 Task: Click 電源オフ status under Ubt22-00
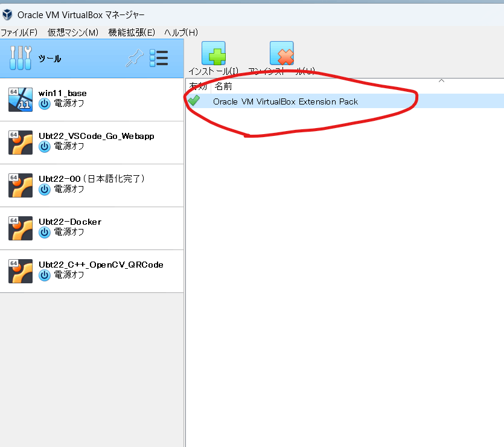pyautogui.click(x=69, y=189)
